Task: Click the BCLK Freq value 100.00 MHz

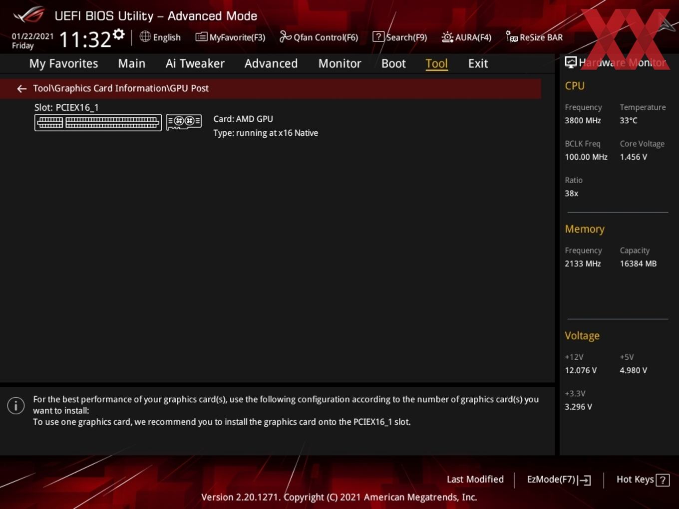Action: click(x=586, y=157)
